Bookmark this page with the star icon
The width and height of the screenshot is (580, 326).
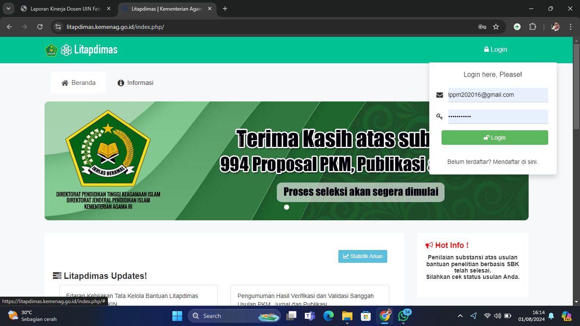(496, 27)
